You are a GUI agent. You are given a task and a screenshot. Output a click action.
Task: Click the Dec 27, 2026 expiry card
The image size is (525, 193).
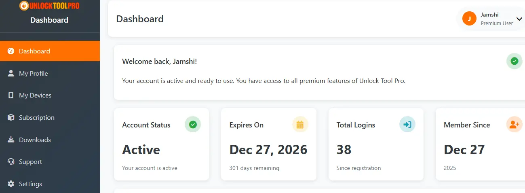pyautogui.click(x=269, y=144)
